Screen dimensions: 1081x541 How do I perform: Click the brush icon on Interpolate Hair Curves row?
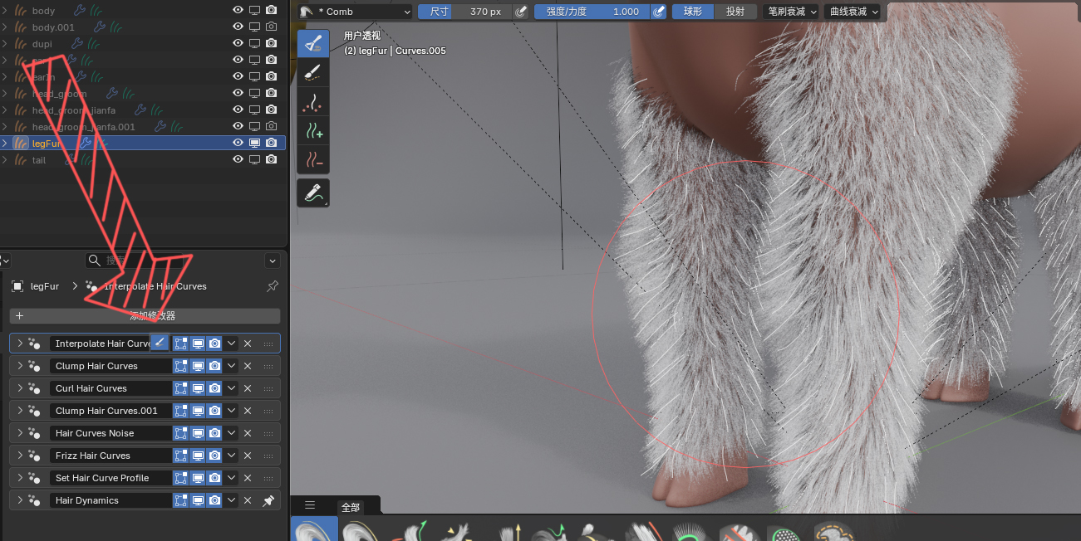pos(160,343)
